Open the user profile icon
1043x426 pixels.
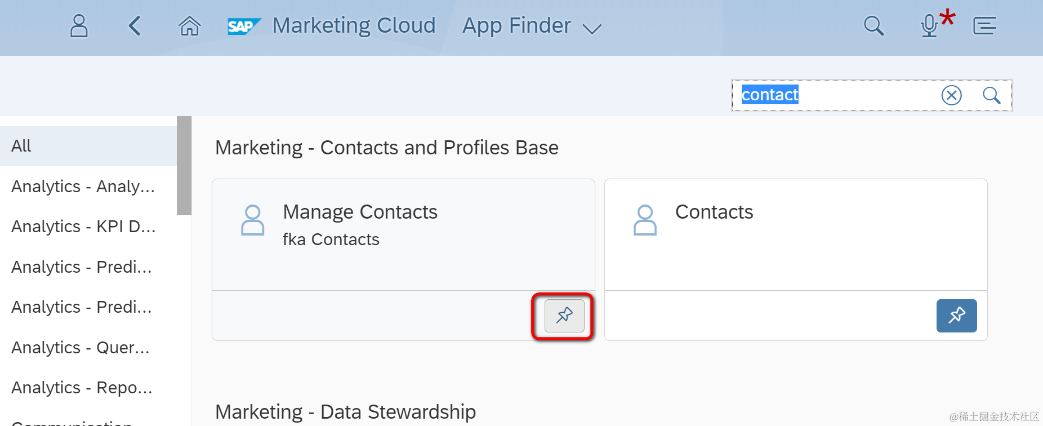tap(79, 26)
